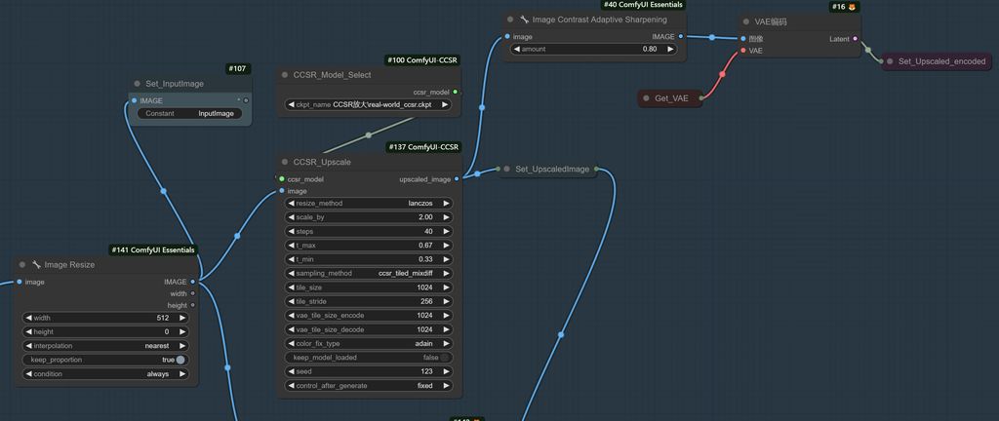Viewport: 999px width, 421px height.
Task: Click the fox badge icon beside #16
Action: click(852, 7)
